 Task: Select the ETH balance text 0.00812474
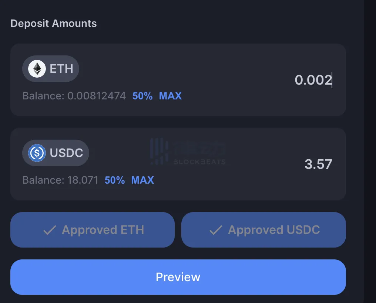pos(96,96)
